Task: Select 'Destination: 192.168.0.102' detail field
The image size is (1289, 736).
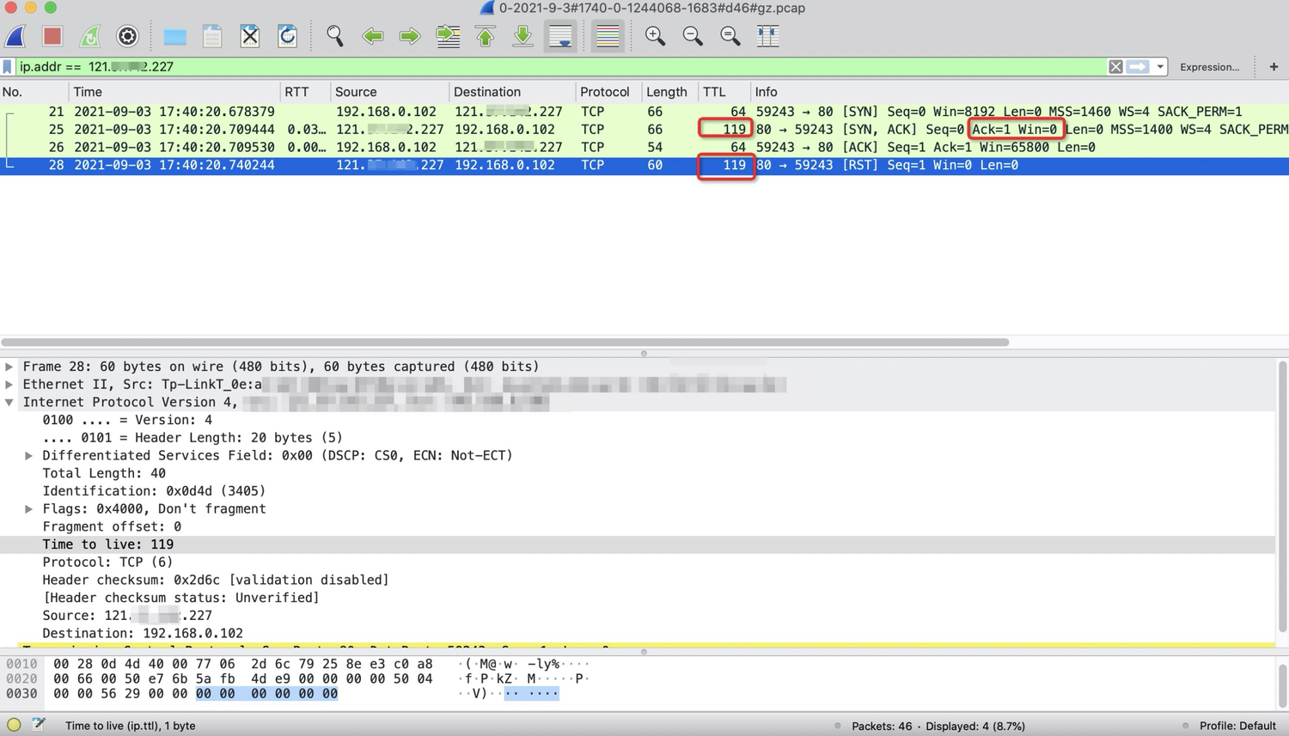Action: (143, 634)
